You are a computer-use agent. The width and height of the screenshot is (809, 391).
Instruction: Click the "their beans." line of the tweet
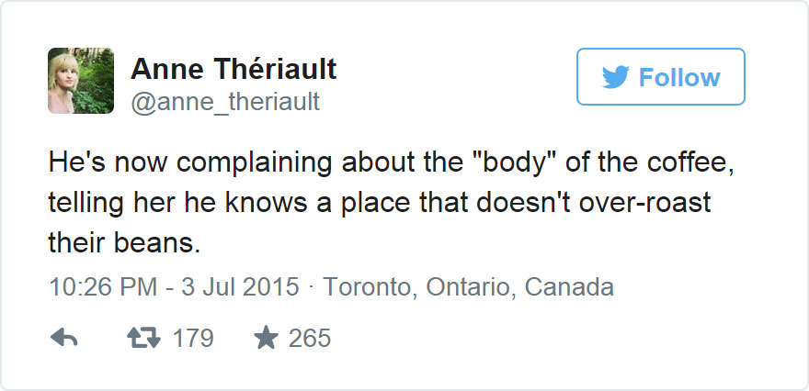point(123,244)
